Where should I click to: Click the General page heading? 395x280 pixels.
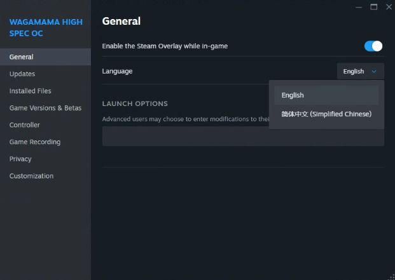point(121,21)
